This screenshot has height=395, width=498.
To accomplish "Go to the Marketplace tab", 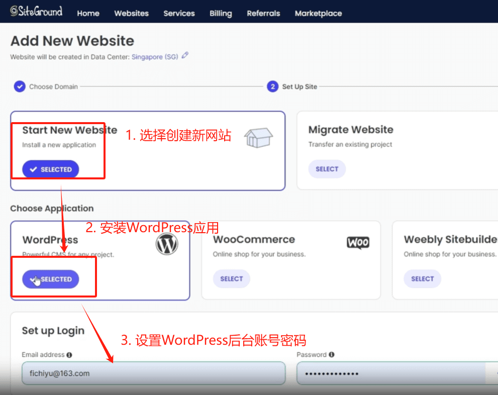I will coord(318,14).
